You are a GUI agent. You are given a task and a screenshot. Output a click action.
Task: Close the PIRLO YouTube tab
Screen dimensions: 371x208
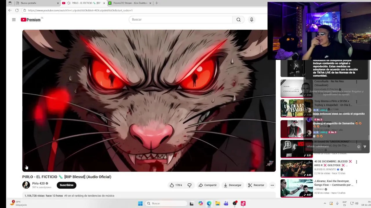104,3
